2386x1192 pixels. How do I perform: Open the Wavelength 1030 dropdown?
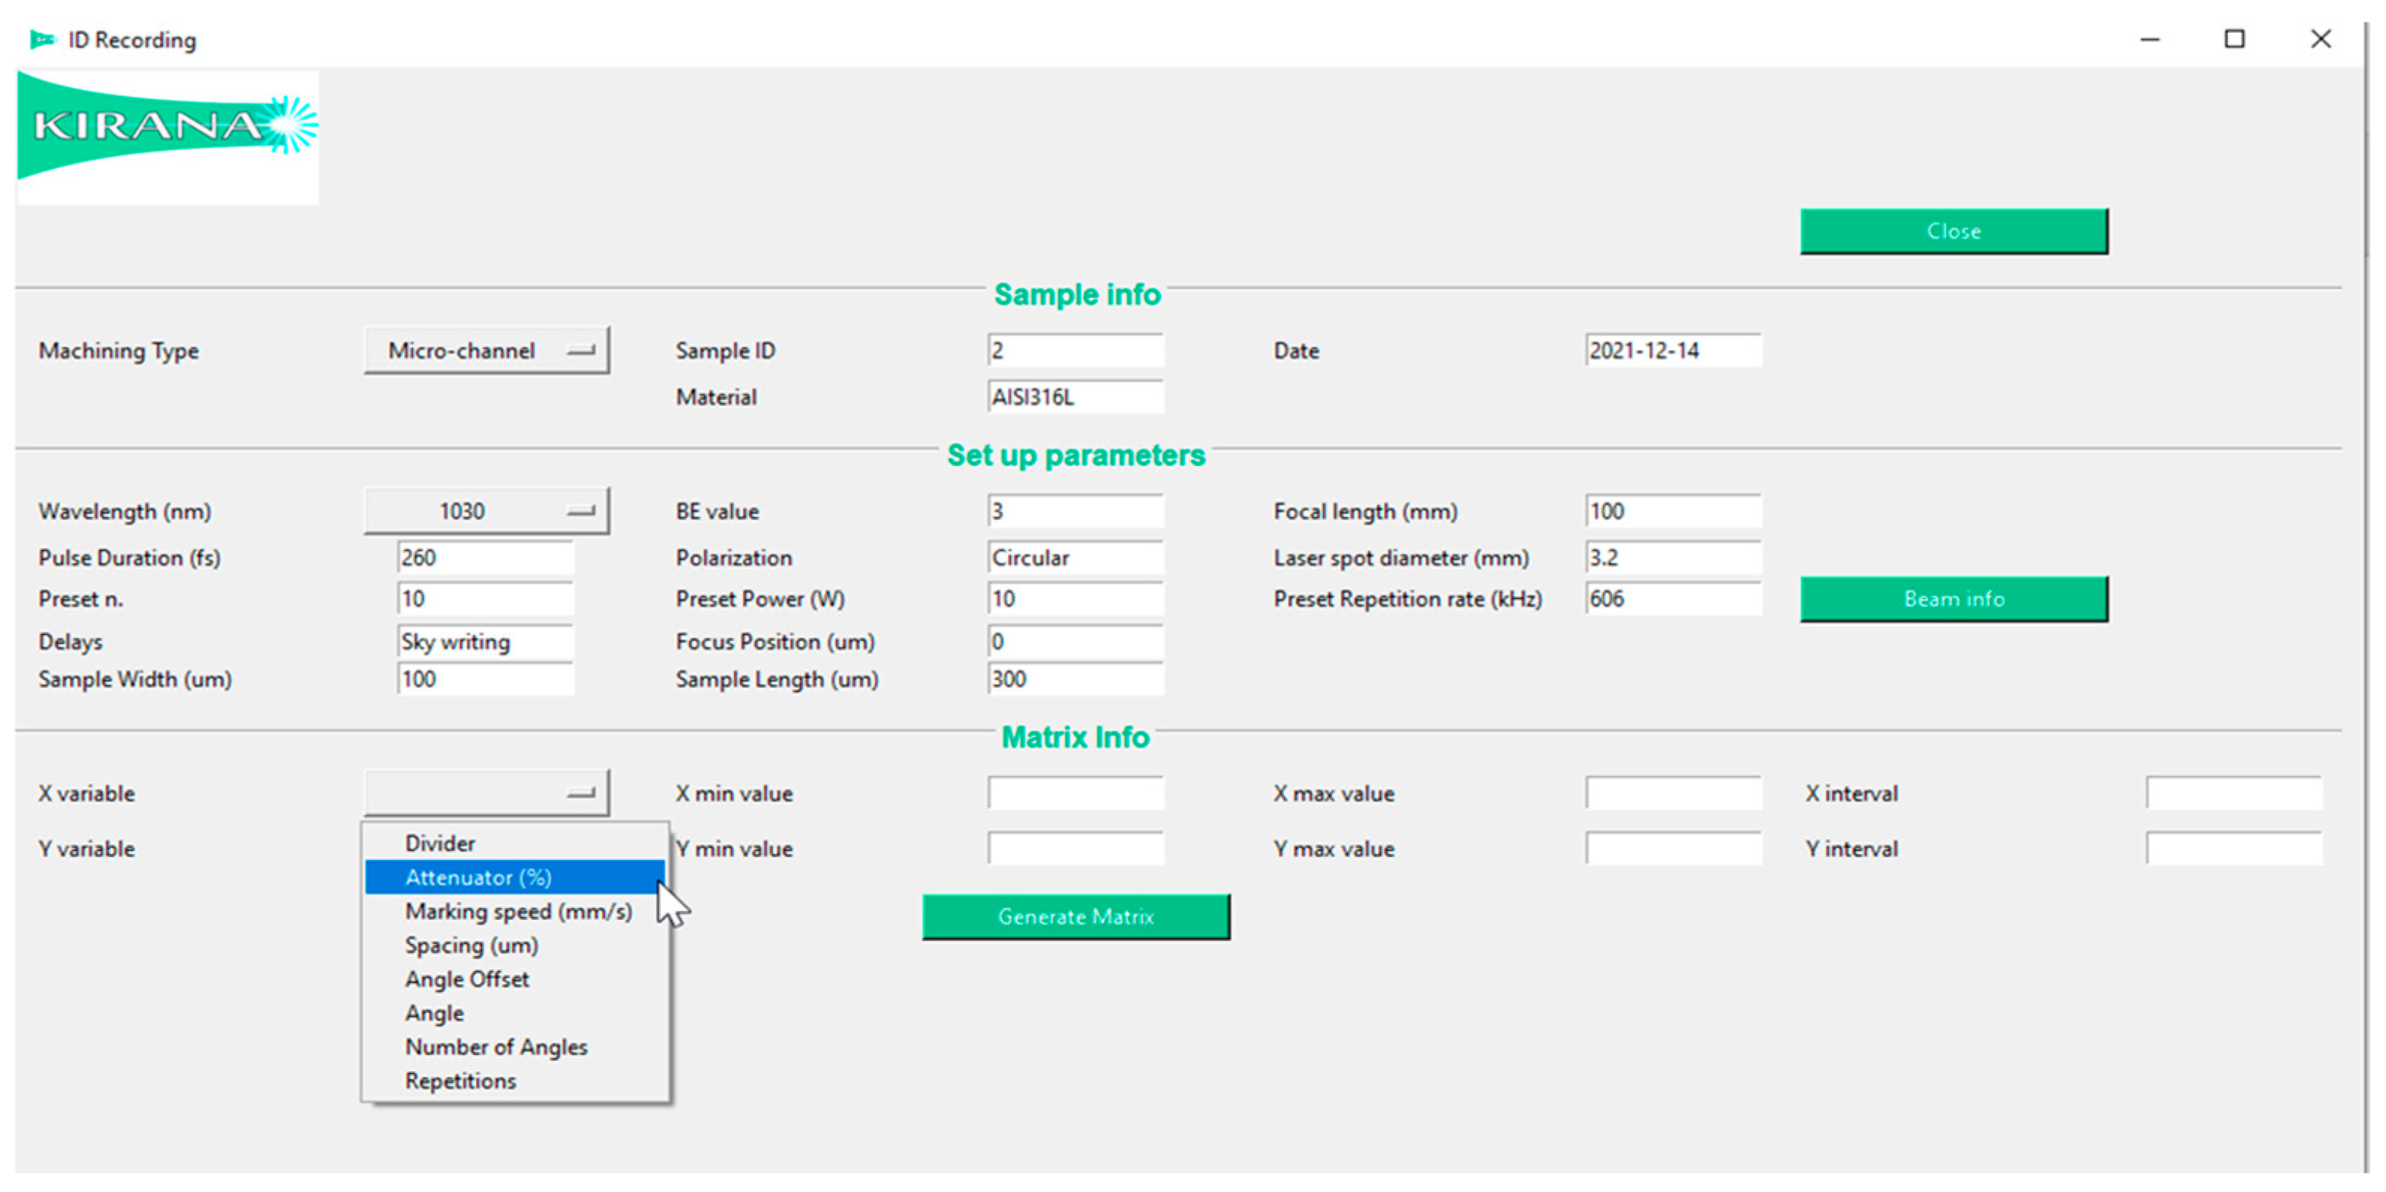[x=486, y=511]
